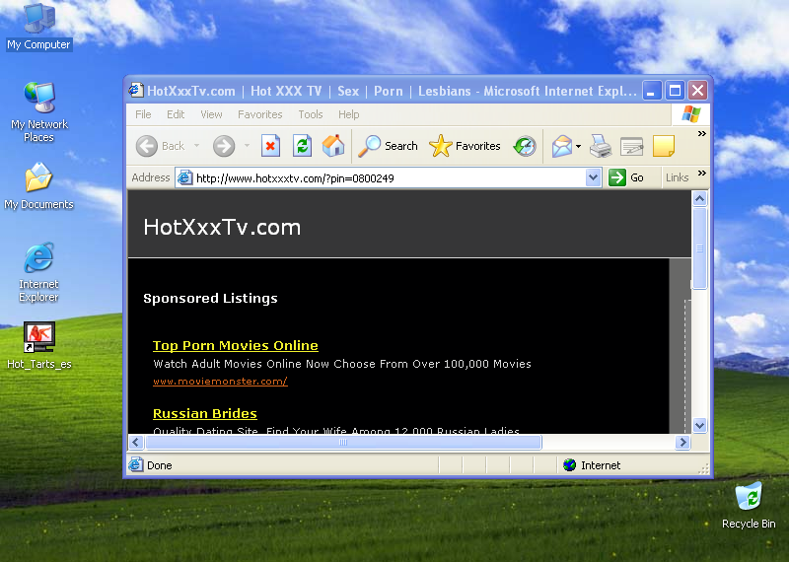The width and height of the screenshot is (789, 562).
Task: Open the Mail toolbar icon
Action: point(562,146)
